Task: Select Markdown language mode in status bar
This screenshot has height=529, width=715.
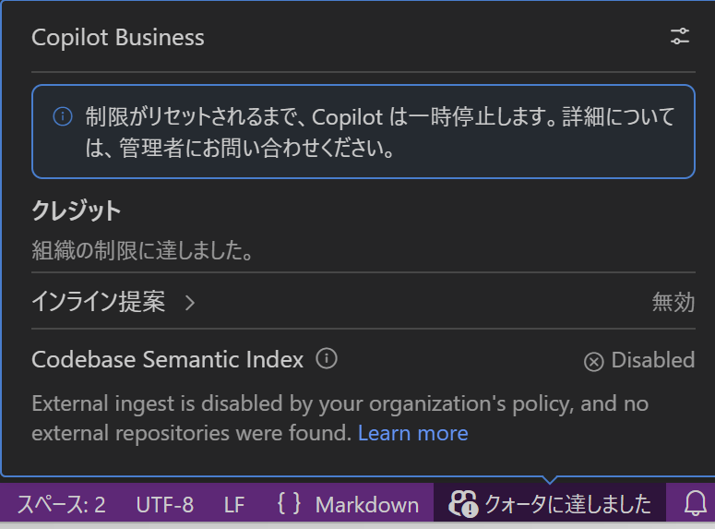Action: 367,505
